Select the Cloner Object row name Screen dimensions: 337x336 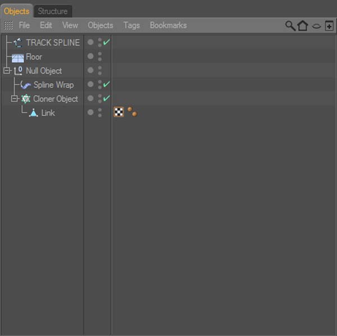coord(56,99)
